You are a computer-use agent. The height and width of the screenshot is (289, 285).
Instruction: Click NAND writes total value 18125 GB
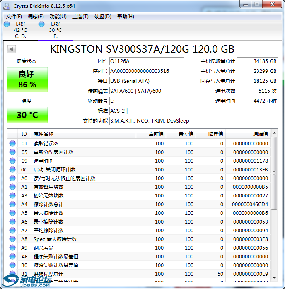[257, 81]
